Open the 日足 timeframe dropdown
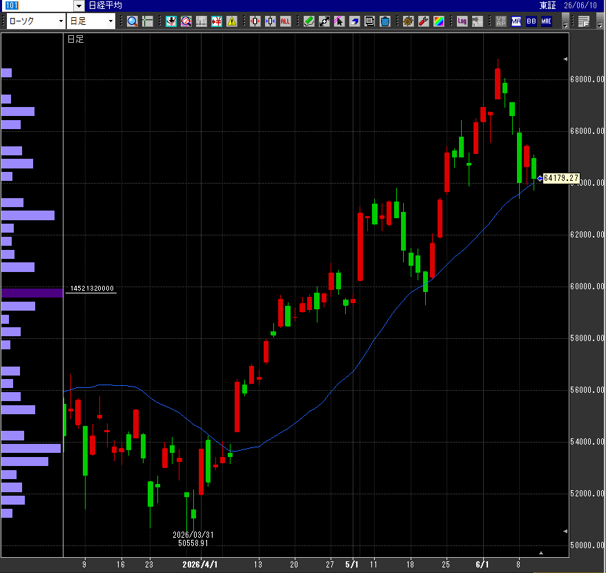Image resolution: width=606 pixels, height=573 pixels. point(110,21)
